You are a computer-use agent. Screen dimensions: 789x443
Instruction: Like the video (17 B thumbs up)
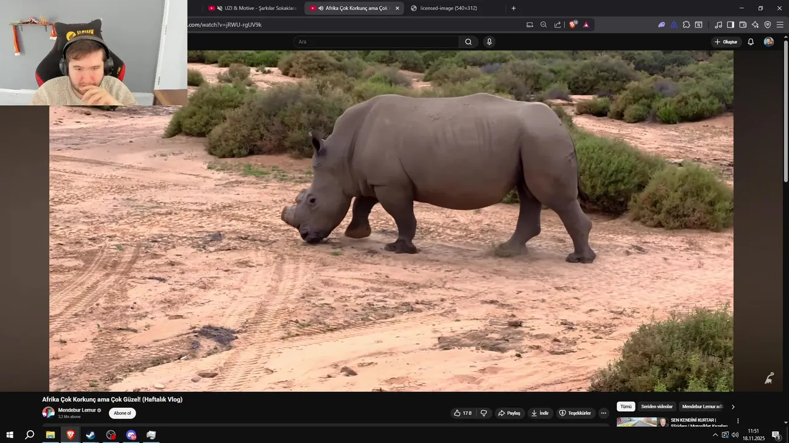462,413
